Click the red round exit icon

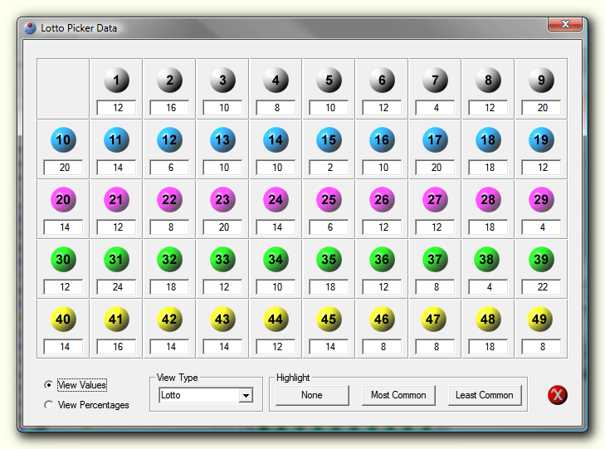tap(558, 395)
